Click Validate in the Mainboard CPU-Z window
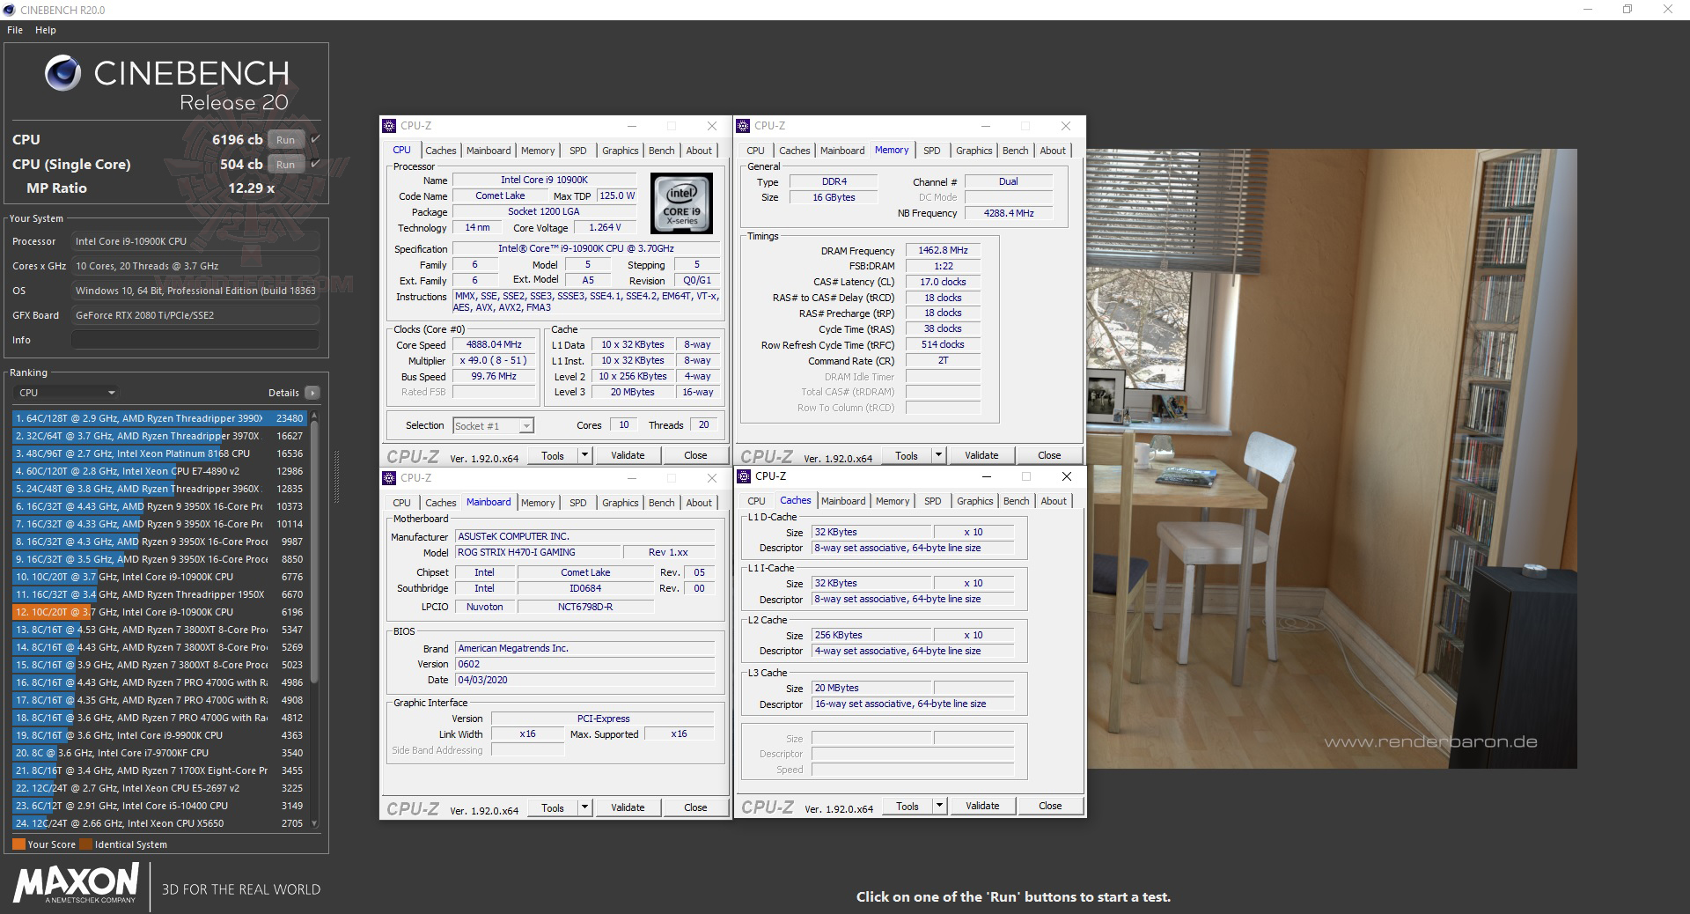This screenshot has height=914, width=1690. [x=628, y=807]
